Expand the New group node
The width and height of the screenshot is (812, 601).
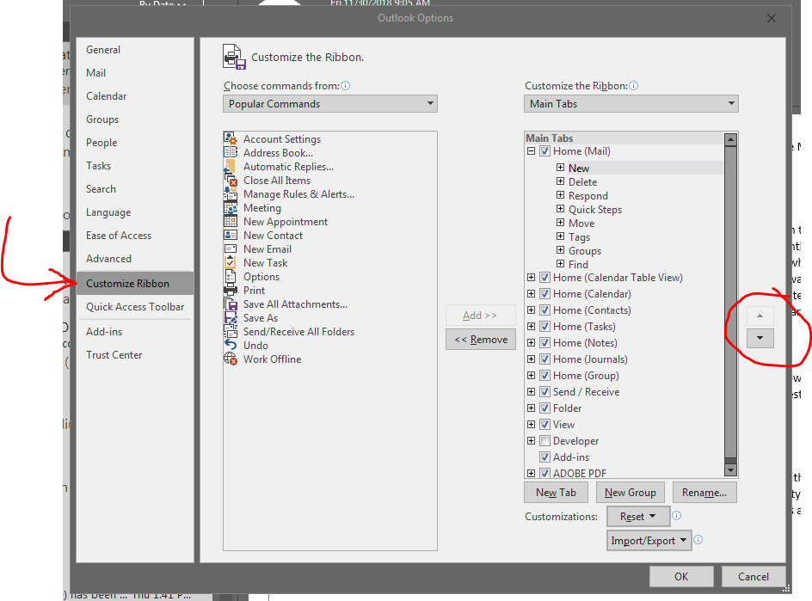pyautogui.click(x=560, y=167)
